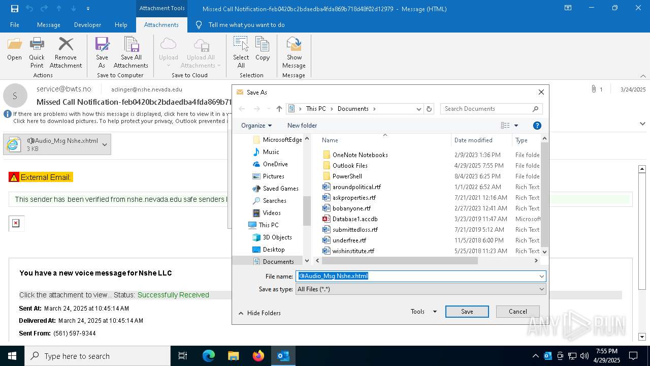Open the File tab
This screenshot has width=650, height=366.
click(x=15, y=25)
